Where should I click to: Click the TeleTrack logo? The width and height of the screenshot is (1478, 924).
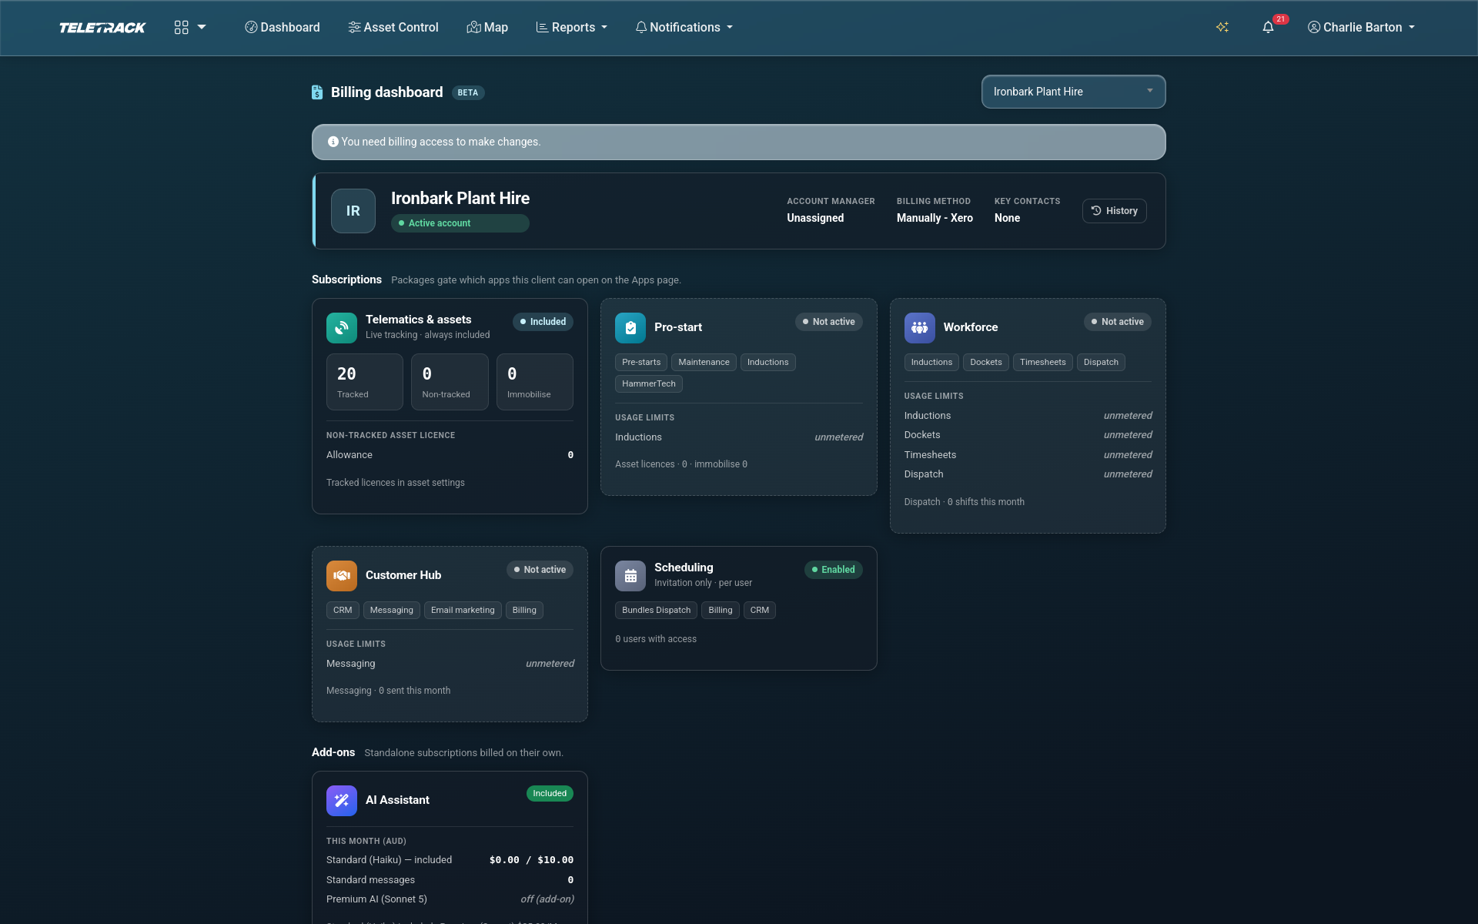[x=102, y=28]
